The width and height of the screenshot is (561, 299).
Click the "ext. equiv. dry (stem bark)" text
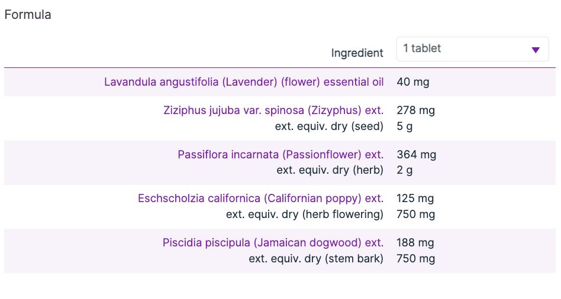[x=316, y=258]
